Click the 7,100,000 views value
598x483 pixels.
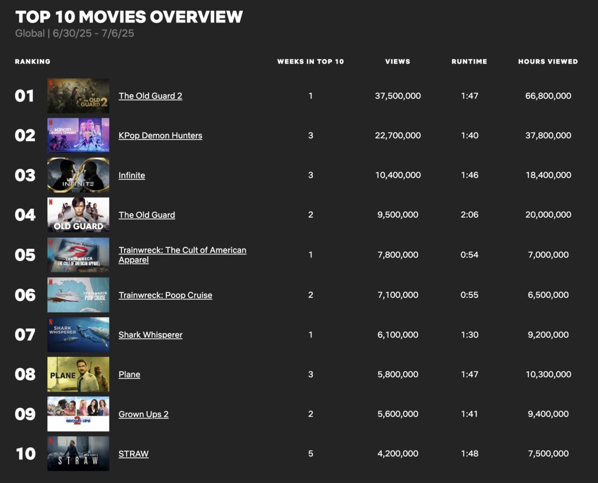pos(398,295)
